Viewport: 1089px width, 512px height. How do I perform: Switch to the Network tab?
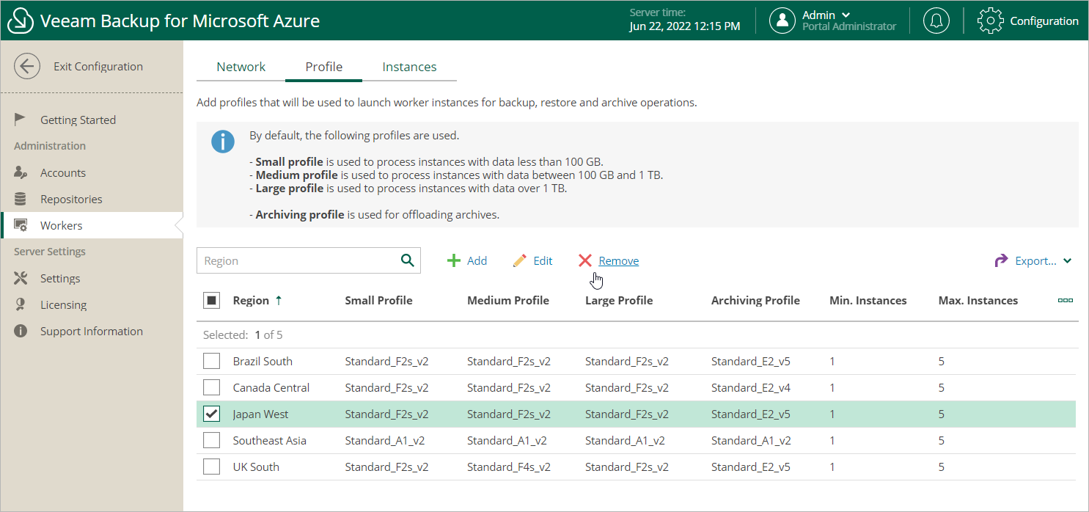pos(241,67)
